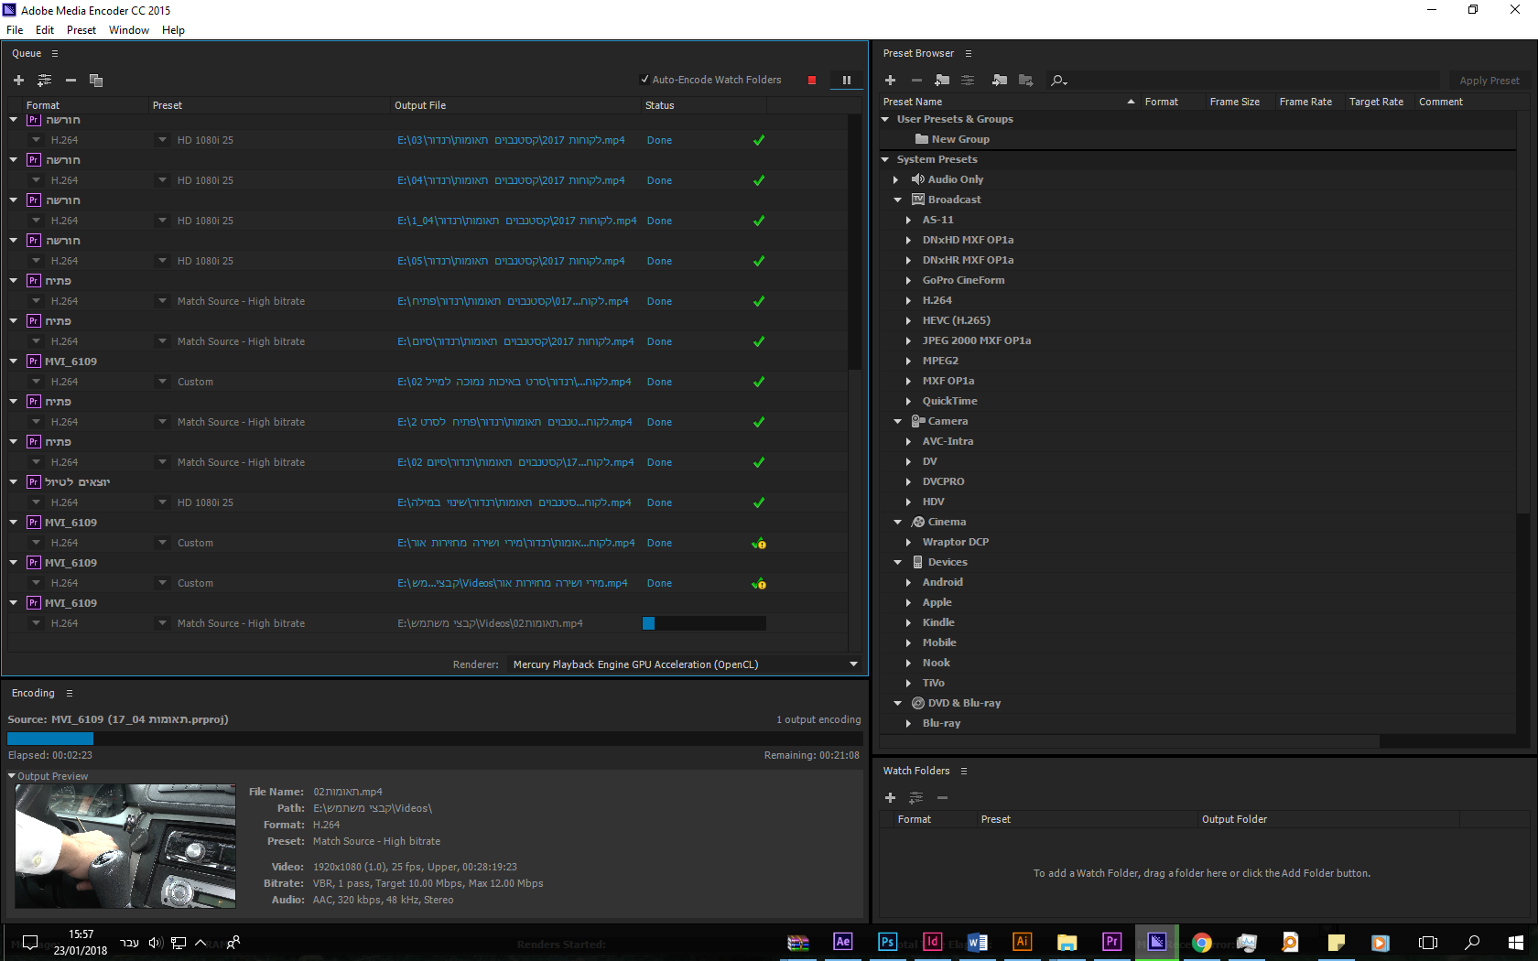Sort presets by the Preset Name column
The height and width of the screenshot is (961, 1538).
pos(913,102)
